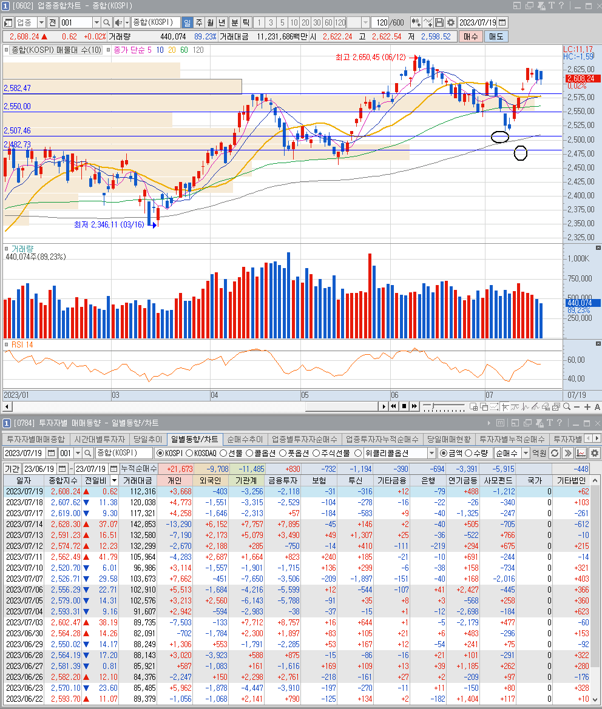The width and height of the screenshot is (602, 709).
Task: Switch to 당일추이 tab
Action: (148, 440)
